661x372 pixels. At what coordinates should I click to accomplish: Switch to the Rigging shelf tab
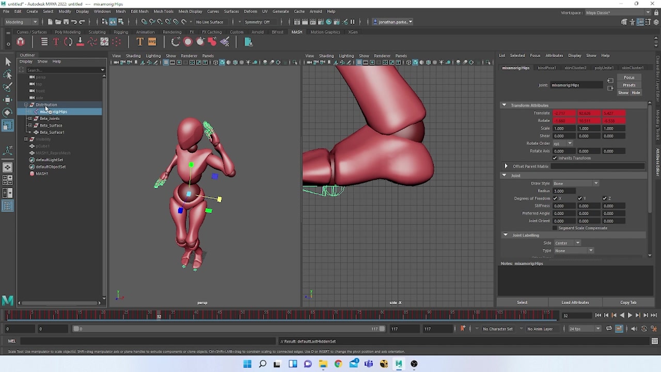120,32
